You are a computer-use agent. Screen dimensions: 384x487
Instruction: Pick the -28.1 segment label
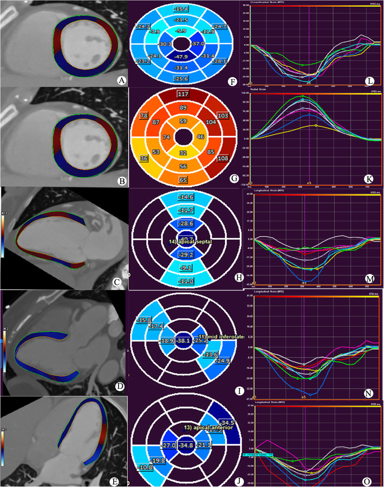pos(219,61)
